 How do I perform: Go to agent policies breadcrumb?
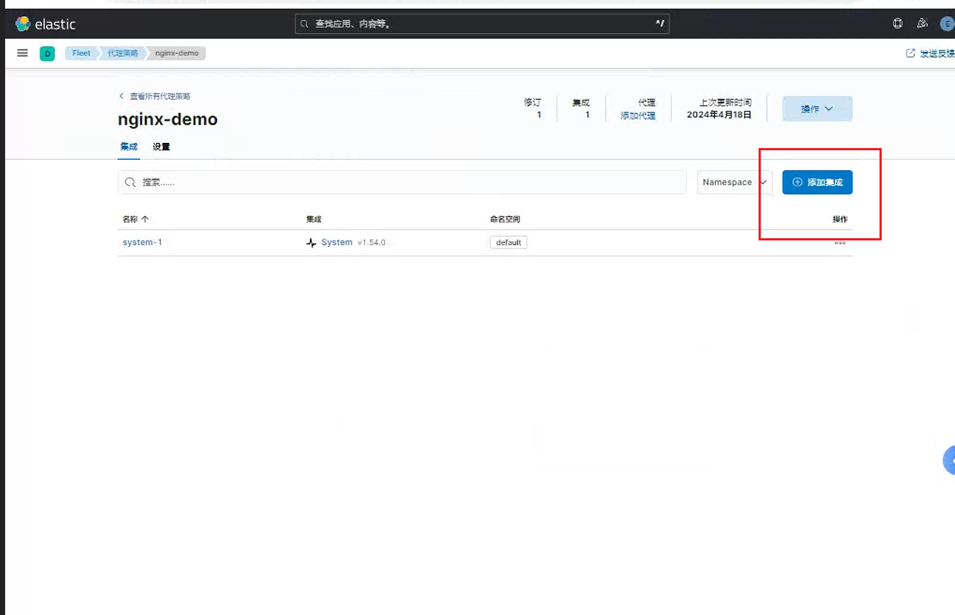click(122, 54)
